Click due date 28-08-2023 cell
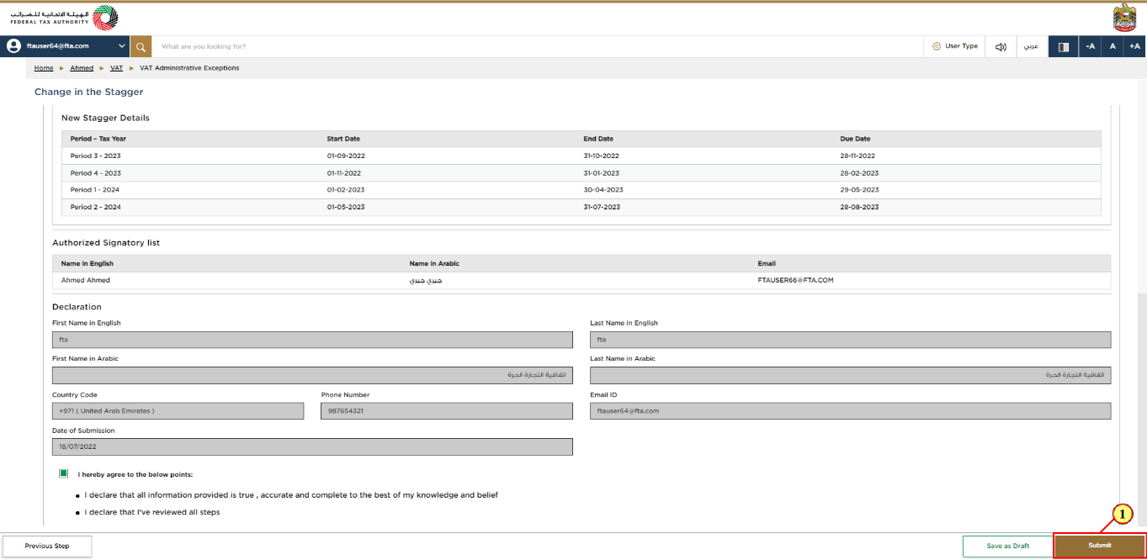This screenshot has width=1147, height=560. (858, 207)
